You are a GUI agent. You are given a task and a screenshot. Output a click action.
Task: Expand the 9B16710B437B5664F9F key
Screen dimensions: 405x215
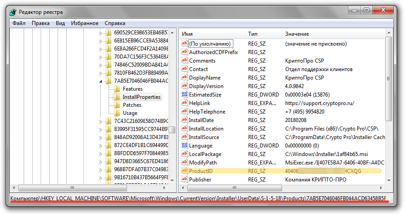point(101,177)
